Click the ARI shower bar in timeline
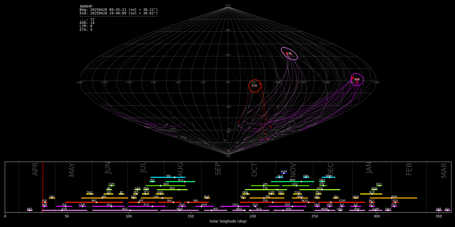 tap(105, 198)
